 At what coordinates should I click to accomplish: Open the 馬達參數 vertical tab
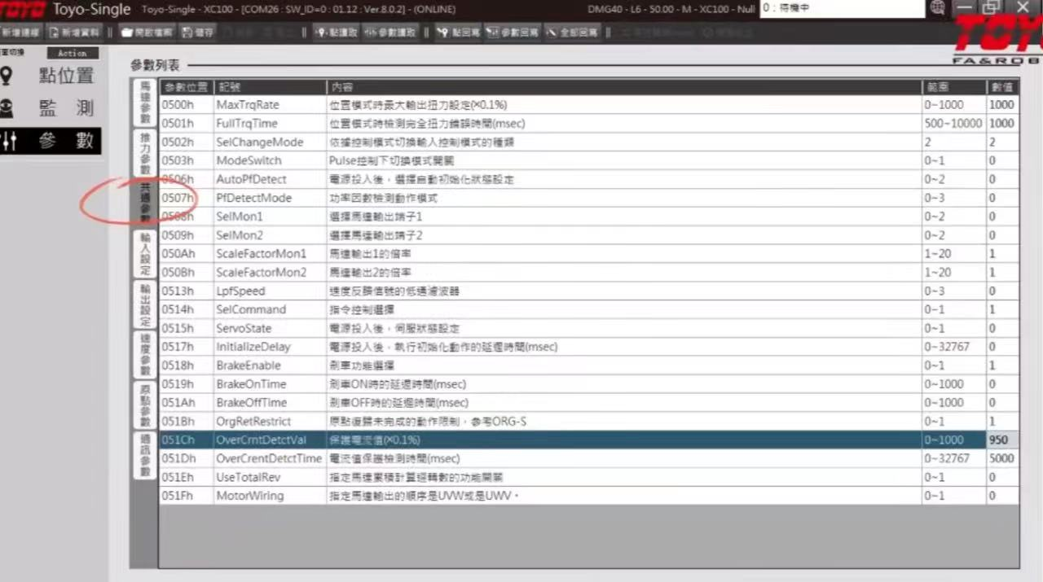pos(144,102)
